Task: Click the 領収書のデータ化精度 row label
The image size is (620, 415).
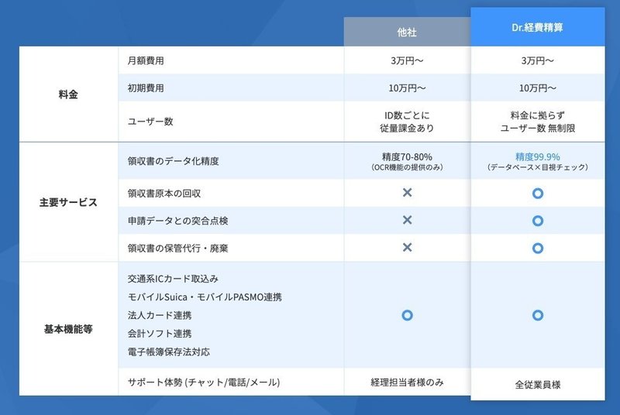Action: point(173,161)
